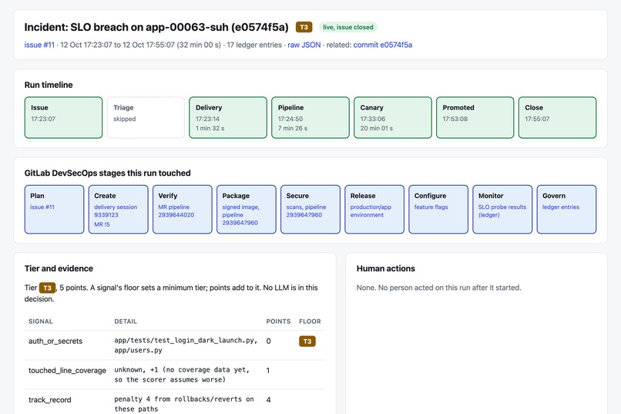Select the Canary timeline step
Screen dimensions: 621x414
tap(393, 118)
